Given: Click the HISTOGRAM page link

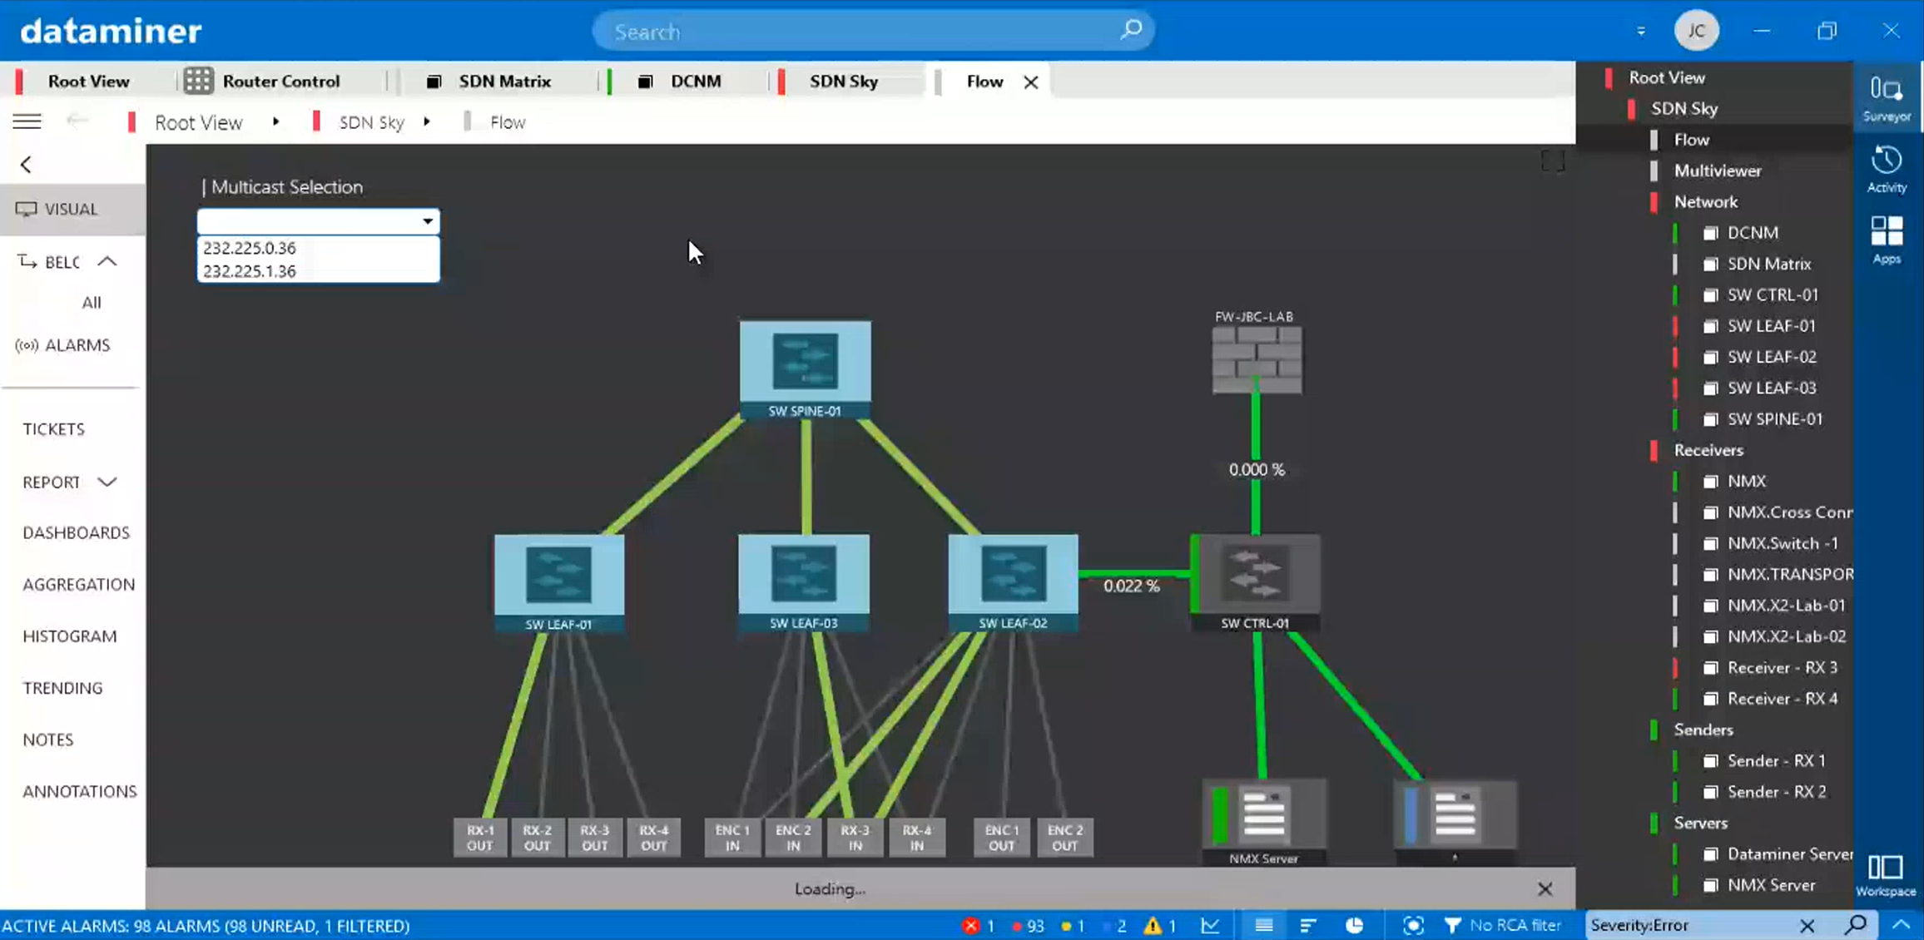Looking at the screenshot, I should coord(70,636).
